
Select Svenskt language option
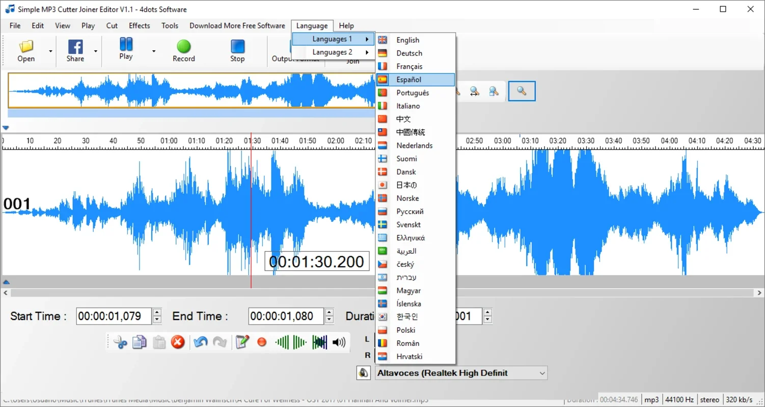(416, 225)
